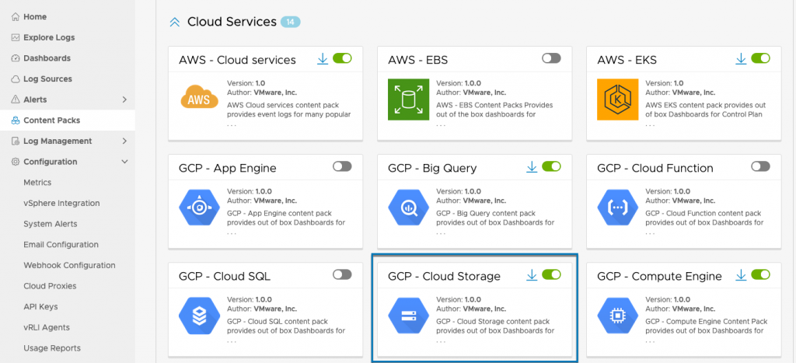Download the AWS - Cloud services content pack
Image resolution: width=796 pixels, height=363 pixels.
(323, 59)
